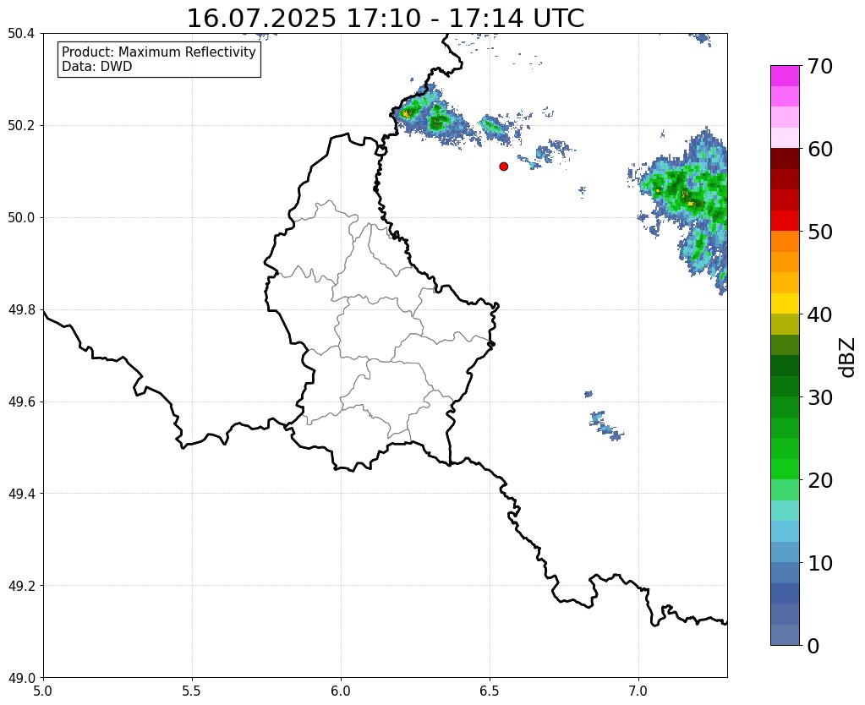Click the magenta top colorbar swatch
The image size is (865, 705).
point(785,76)
